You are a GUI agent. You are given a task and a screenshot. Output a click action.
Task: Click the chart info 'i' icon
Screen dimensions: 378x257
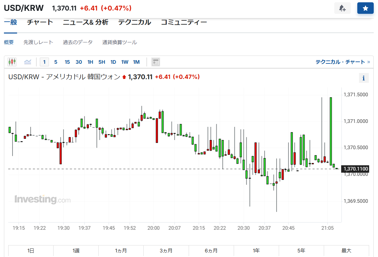pos(364,78)
